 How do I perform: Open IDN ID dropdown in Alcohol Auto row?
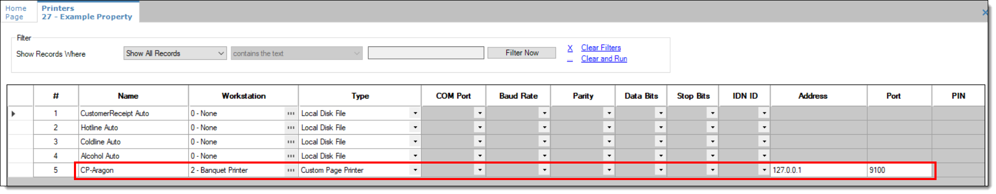(764, 156)
